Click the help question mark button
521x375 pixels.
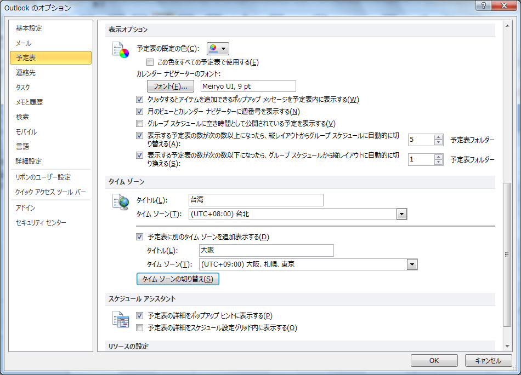(x=484, y=5)
